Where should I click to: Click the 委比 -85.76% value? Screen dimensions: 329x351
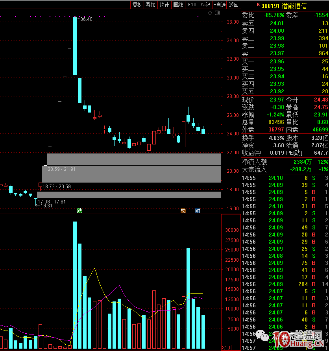point(274,15)
